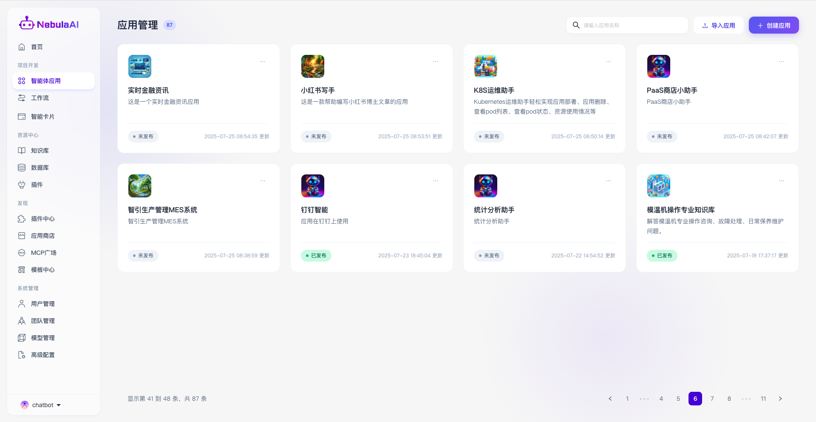Go to 应用商店 menu item

42,236
